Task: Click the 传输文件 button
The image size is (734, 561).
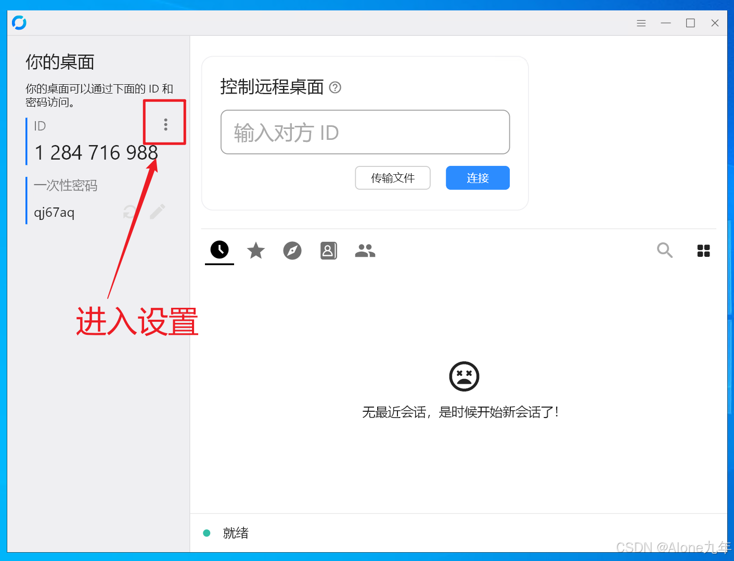Action: pos(393,178)
